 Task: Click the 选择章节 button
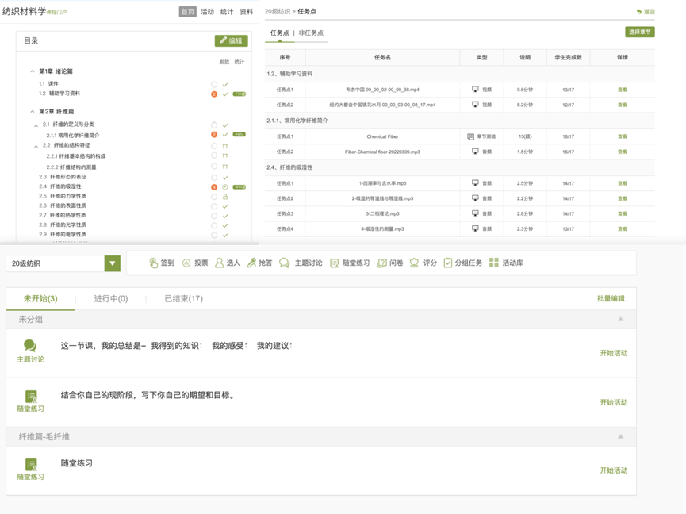coord(639,33)
